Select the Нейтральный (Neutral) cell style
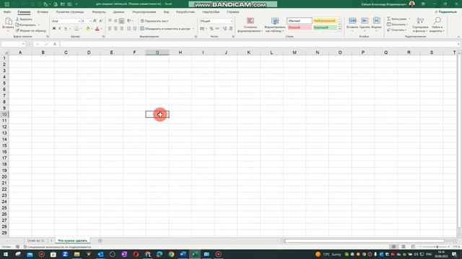The height and width of the screenshot is (259, 462). pyautogui.click(x=324, y=21)
